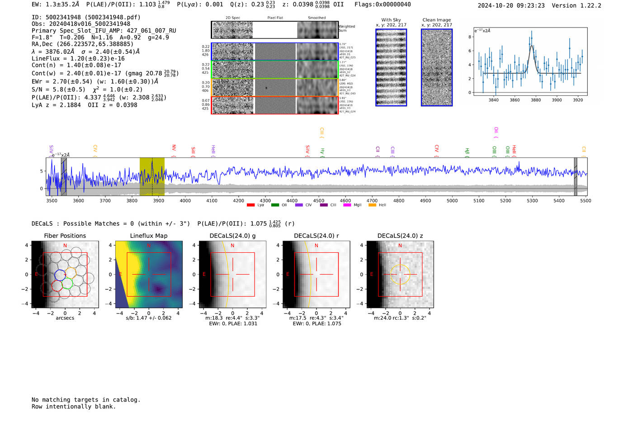
Task: Click the MgII magenta legend swatch
Action: (x=347, y=205)
